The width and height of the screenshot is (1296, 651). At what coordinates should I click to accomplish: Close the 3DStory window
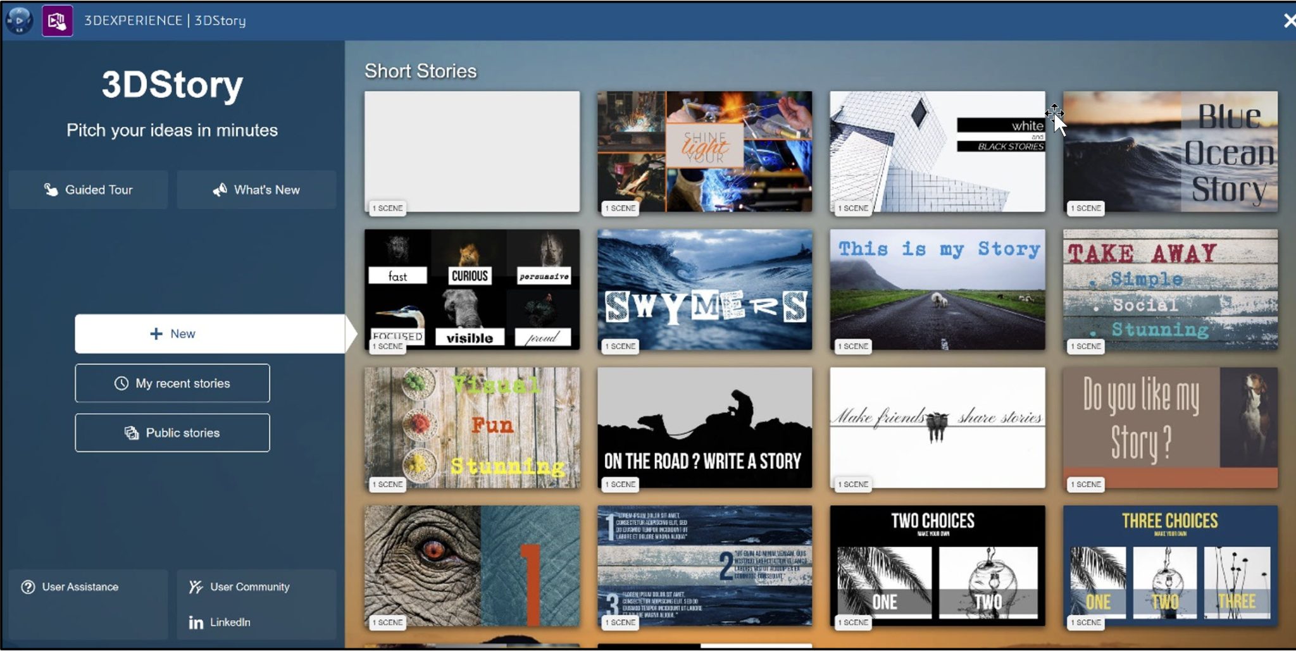1290,20
